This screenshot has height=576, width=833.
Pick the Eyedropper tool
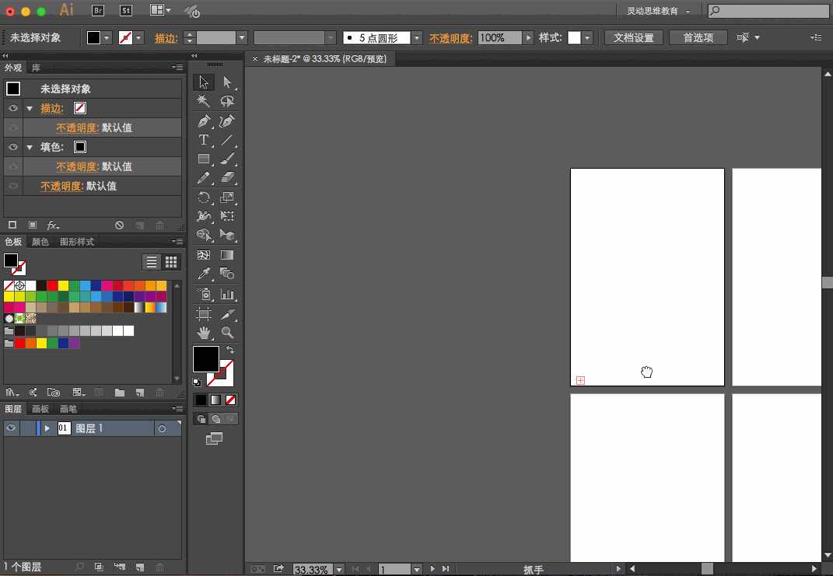204,274
